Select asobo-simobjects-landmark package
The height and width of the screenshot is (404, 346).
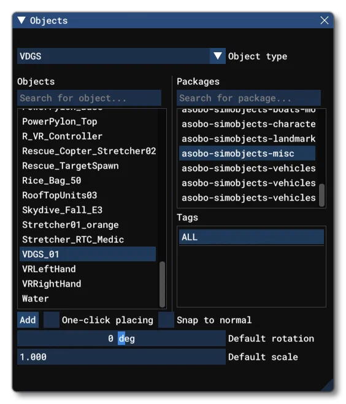[247, 138]
